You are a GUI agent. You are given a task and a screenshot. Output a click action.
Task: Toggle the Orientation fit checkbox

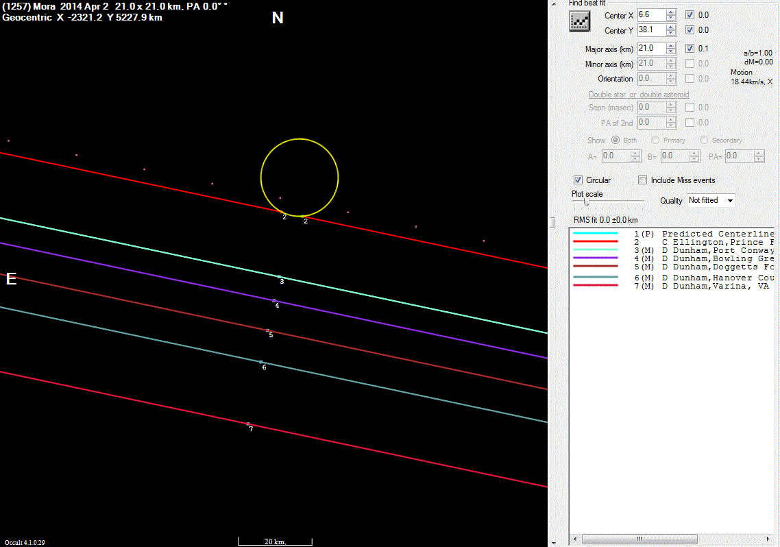pos(690,79)
